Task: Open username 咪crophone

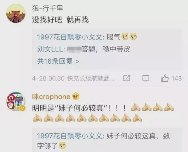Action: [x=51, y=97]
